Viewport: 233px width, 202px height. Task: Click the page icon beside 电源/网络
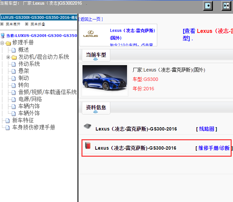[13, 100]
